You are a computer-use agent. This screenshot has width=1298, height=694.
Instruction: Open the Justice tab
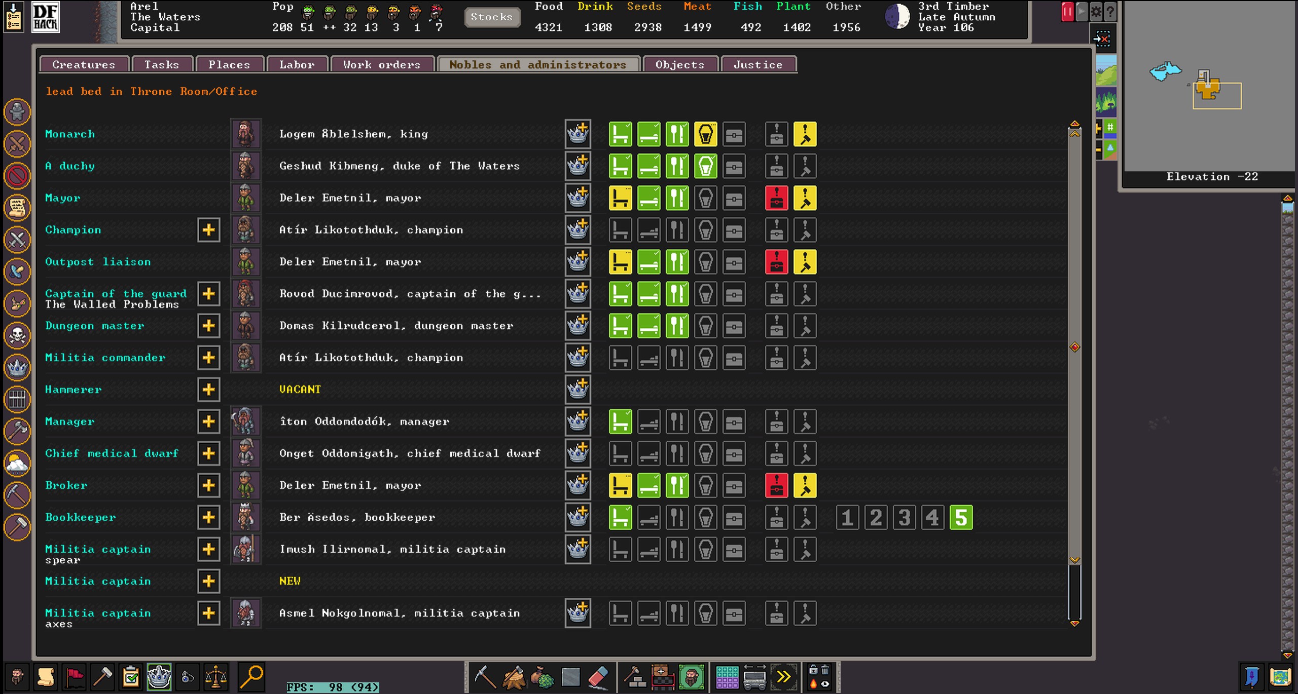pos(758,65)
